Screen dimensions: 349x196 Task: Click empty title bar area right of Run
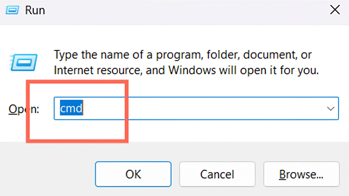pos(187,10)
